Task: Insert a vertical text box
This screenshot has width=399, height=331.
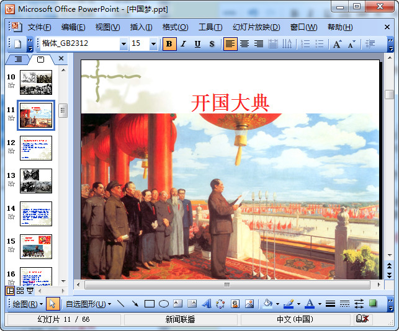Action: pyautogui.click(x=192, y=304)
